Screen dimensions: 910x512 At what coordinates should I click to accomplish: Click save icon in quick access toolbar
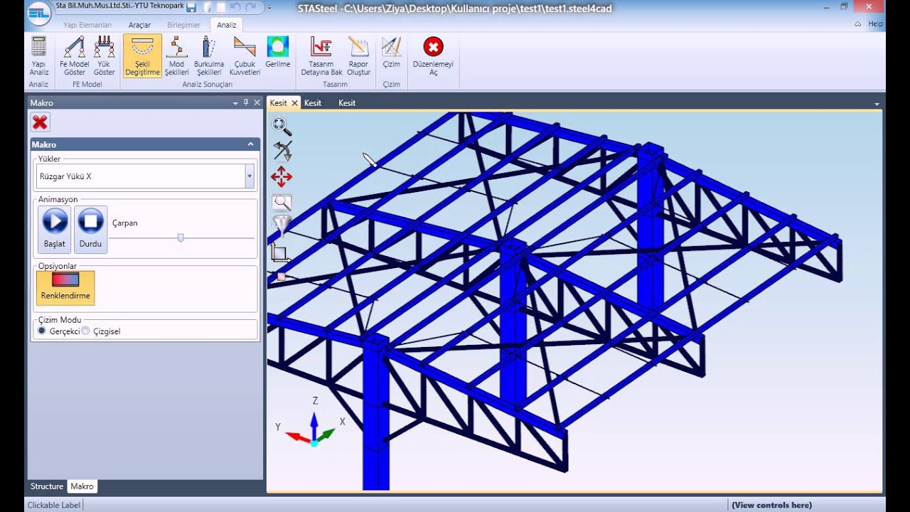pyautogui.click(x=191, y=7)
